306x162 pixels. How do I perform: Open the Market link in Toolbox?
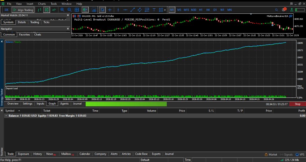click(x=271, y=155)
